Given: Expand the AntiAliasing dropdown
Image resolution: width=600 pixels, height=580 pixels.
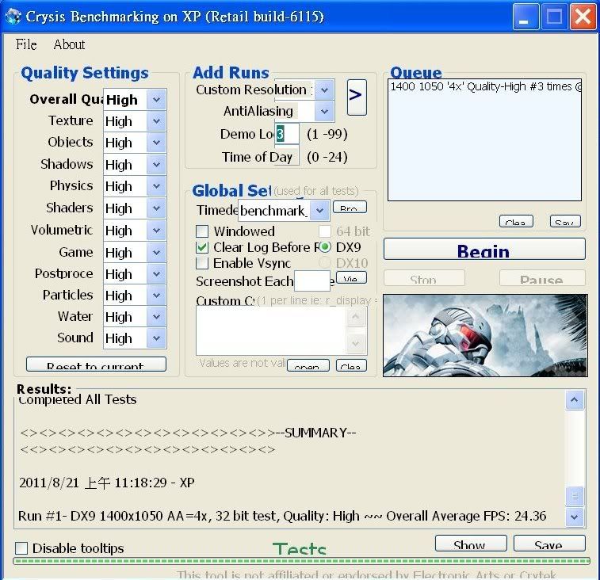Looking at the screenshot, I should 324,112.
